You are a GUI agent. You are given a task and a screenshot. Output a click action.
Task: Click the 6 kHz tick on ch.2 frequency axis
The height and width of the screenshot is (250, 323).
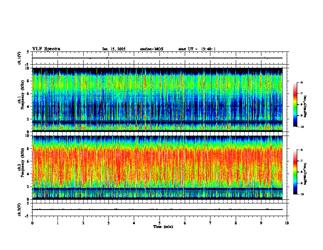pyautogui.click(x=29, y=161)
